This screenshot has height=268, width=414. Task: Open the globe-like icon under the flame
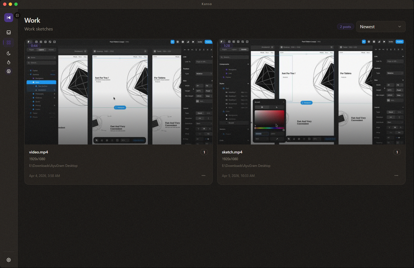coord(9,71)
